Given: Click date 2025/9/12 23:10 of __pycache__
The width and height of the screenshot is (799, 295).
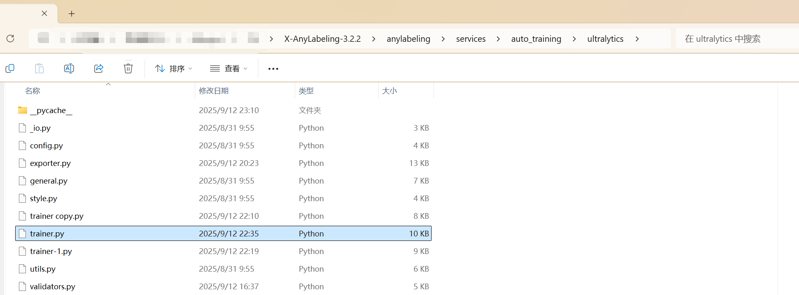Looking at the screenshot, I should (229, 110).
